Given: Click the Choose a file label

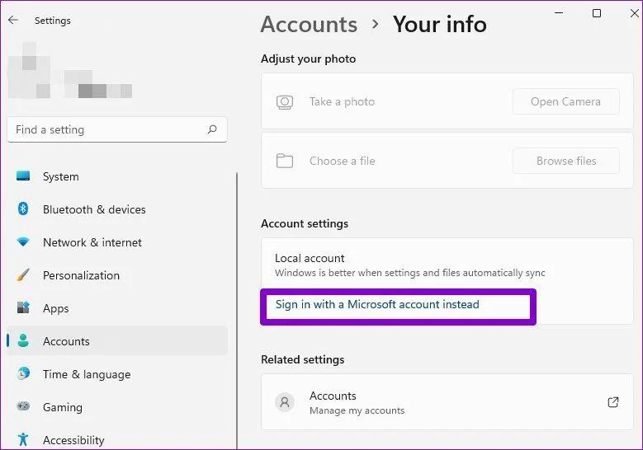Looking at the screenshot, I should (x=342, y=161).
